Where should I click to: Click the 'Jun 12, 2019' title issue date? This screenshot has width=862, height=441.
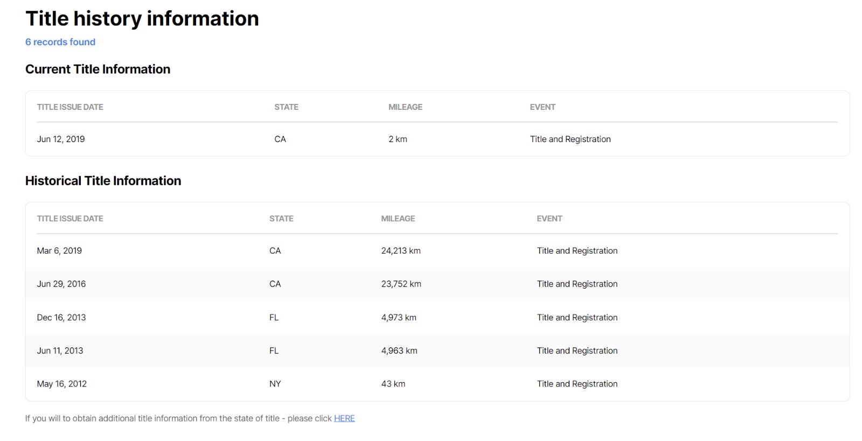pyautogui.click(x=61, y=139)
